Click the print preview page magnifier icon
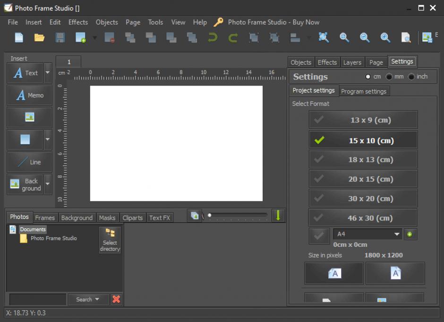 pos(406,37)
